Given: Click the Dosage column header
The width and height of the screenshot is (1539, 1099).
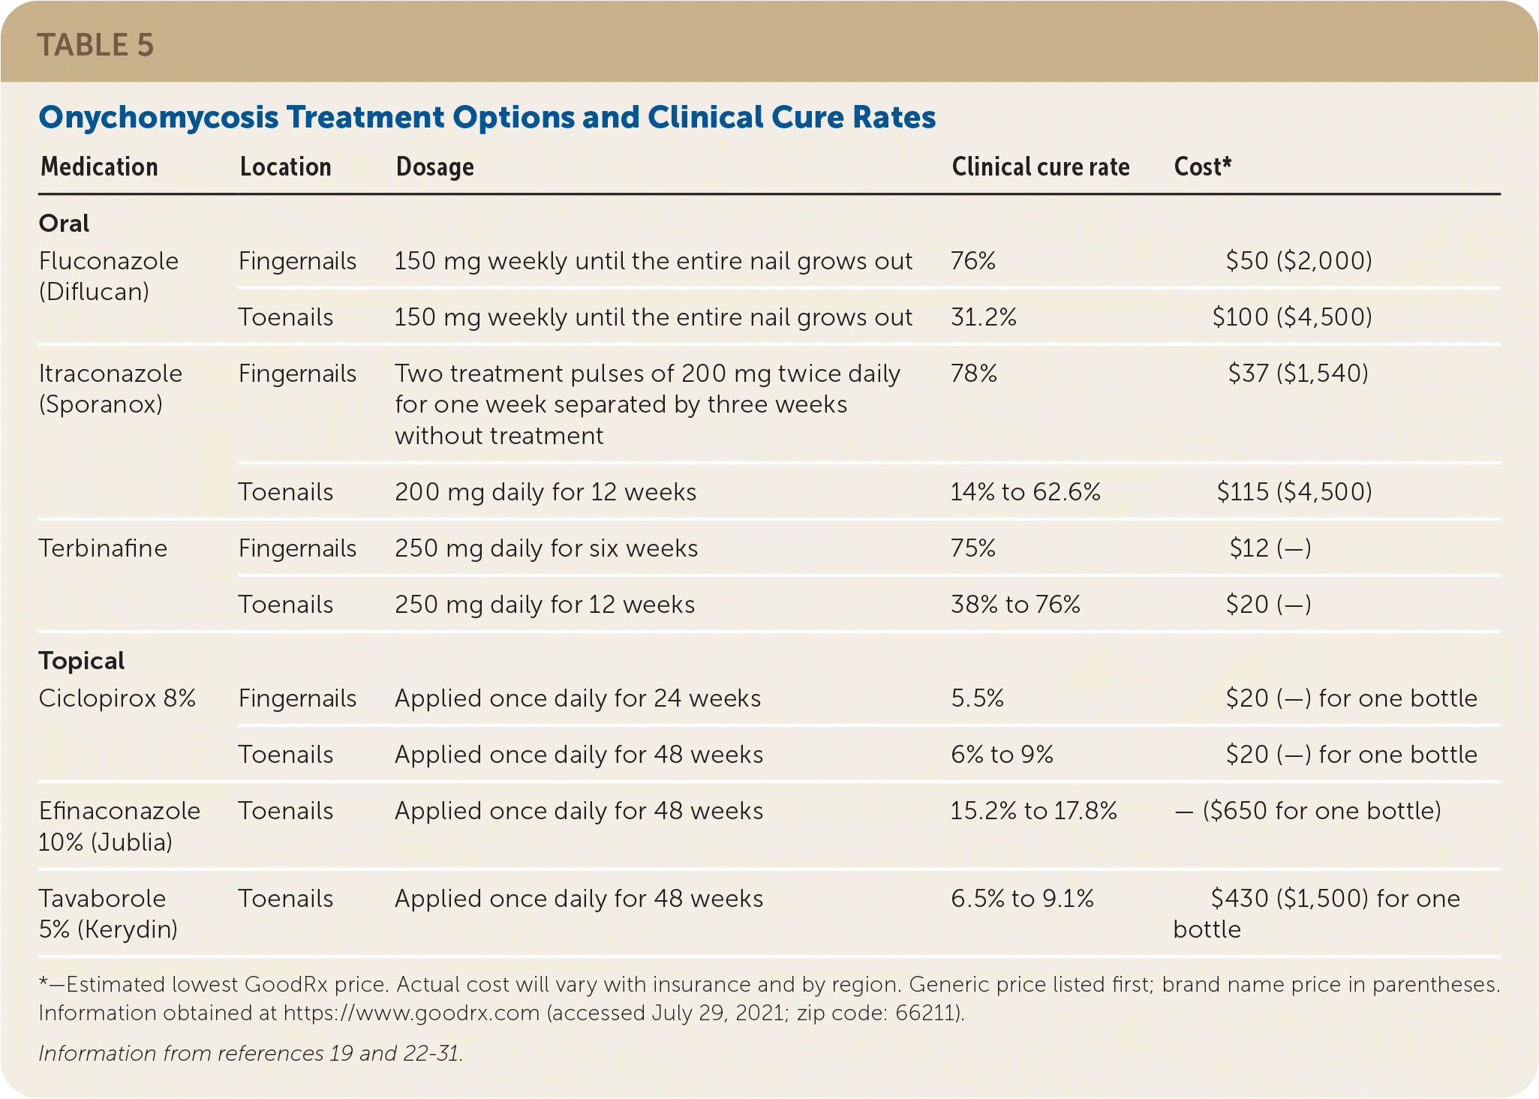Looking at the screenshot, I should (x=434, y=167).
